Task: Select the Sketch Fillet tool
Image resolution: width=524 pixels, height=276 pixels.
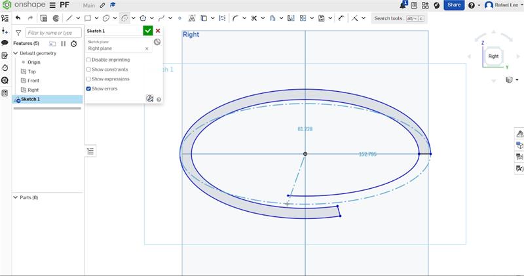Action: pyautogui.click(x=235, y=18)
